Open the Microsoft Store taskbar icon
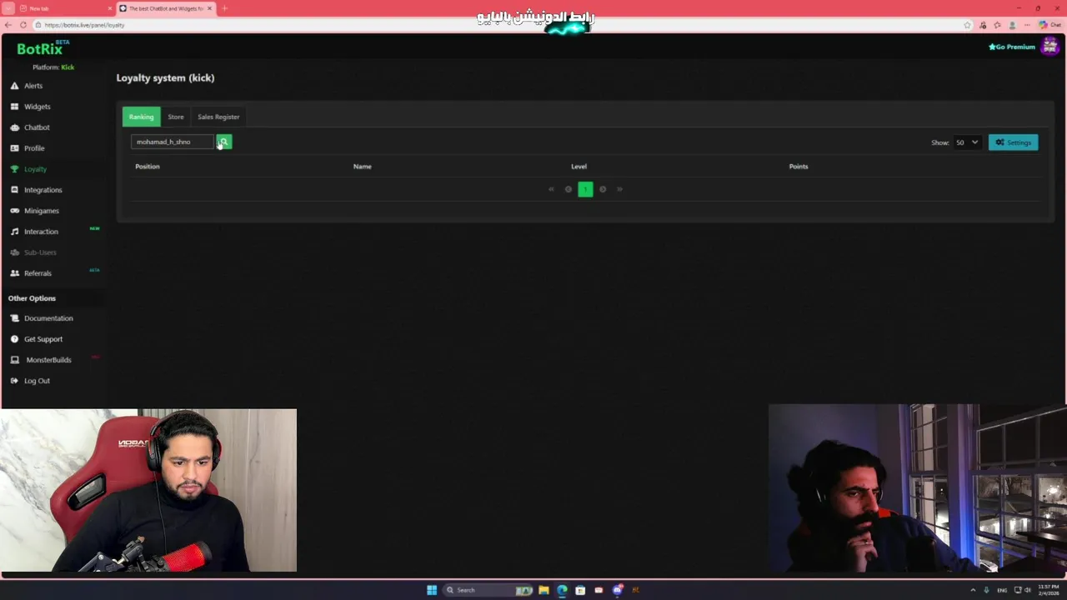Viewport: 1067px width, 600px height. click(580, 590)
